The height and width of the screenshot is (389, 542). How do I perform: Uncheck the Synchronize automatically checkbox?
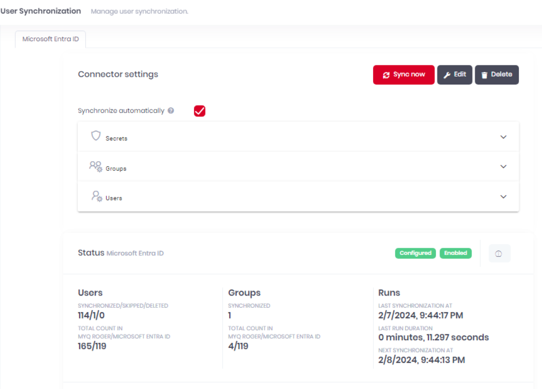pyautogui.click(x=200, y=111)
